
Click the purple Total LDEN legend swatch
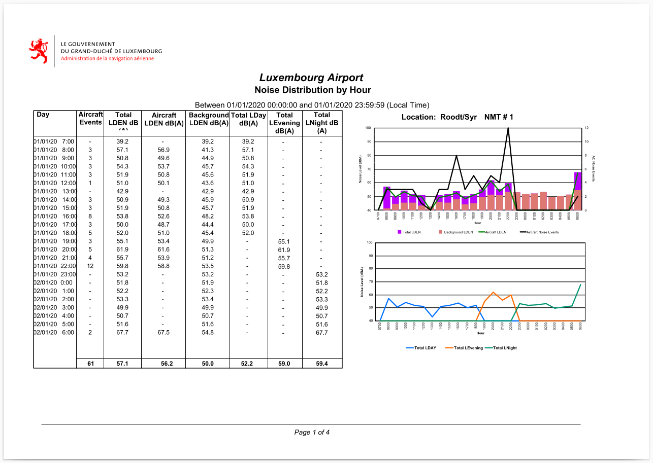pyautogui.click(x=400, y=232)
